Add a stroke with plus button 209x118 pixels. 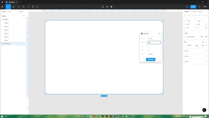[206, 51]
